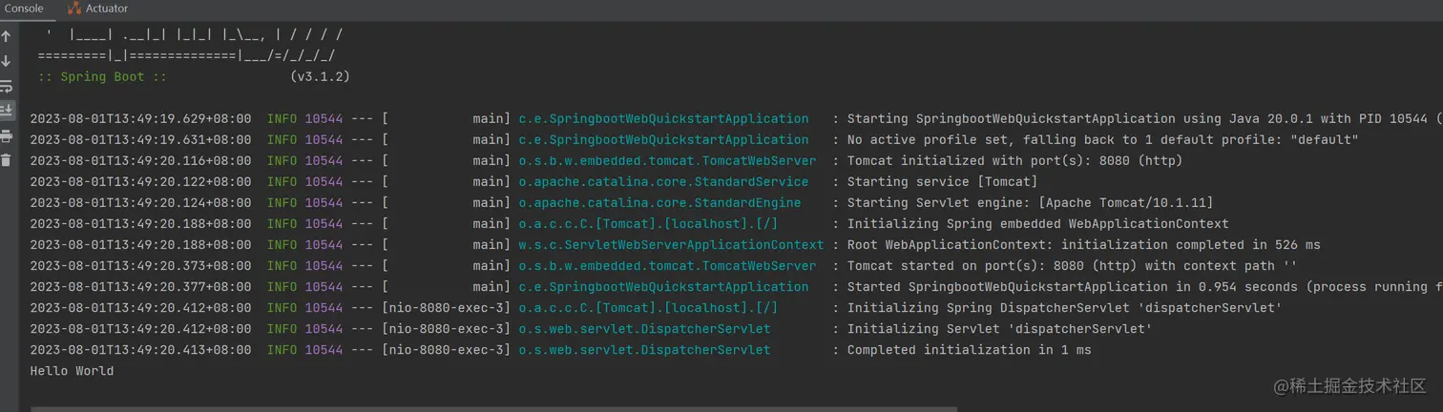1443x412 pixels.
Task: Click the 13:49:19.629 timestamp on first log line
Action: click(140, 119)
